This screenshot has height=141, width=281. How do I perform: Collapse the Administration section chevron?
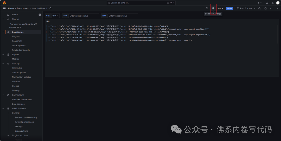click(x=3, y=109)
